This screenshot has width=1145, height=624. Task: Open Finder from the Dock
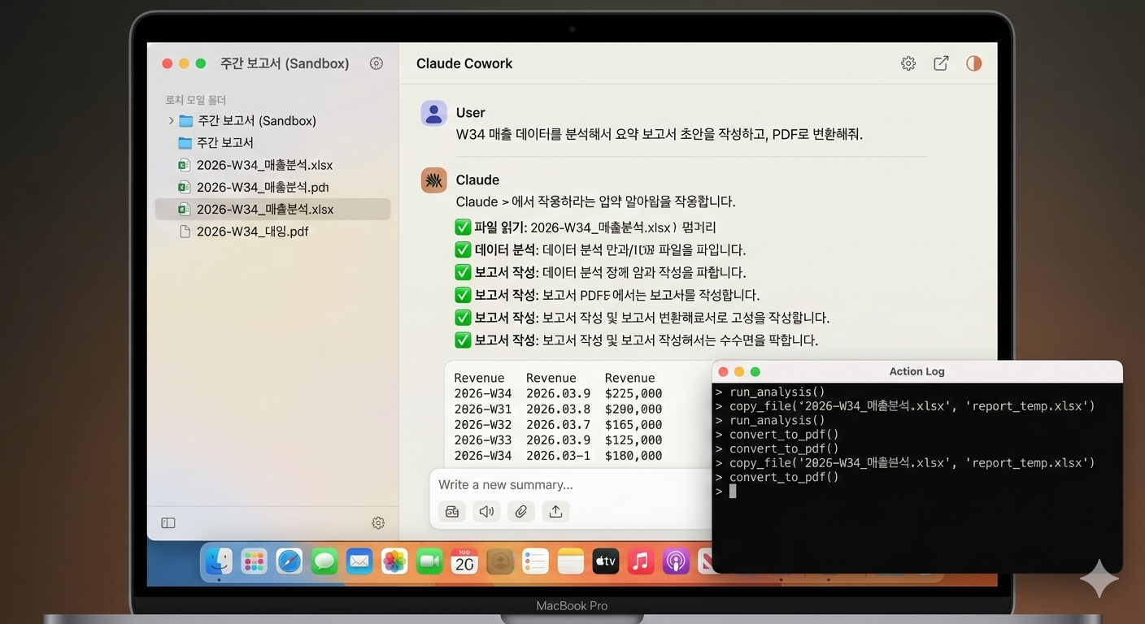click(x=219, y=561)
